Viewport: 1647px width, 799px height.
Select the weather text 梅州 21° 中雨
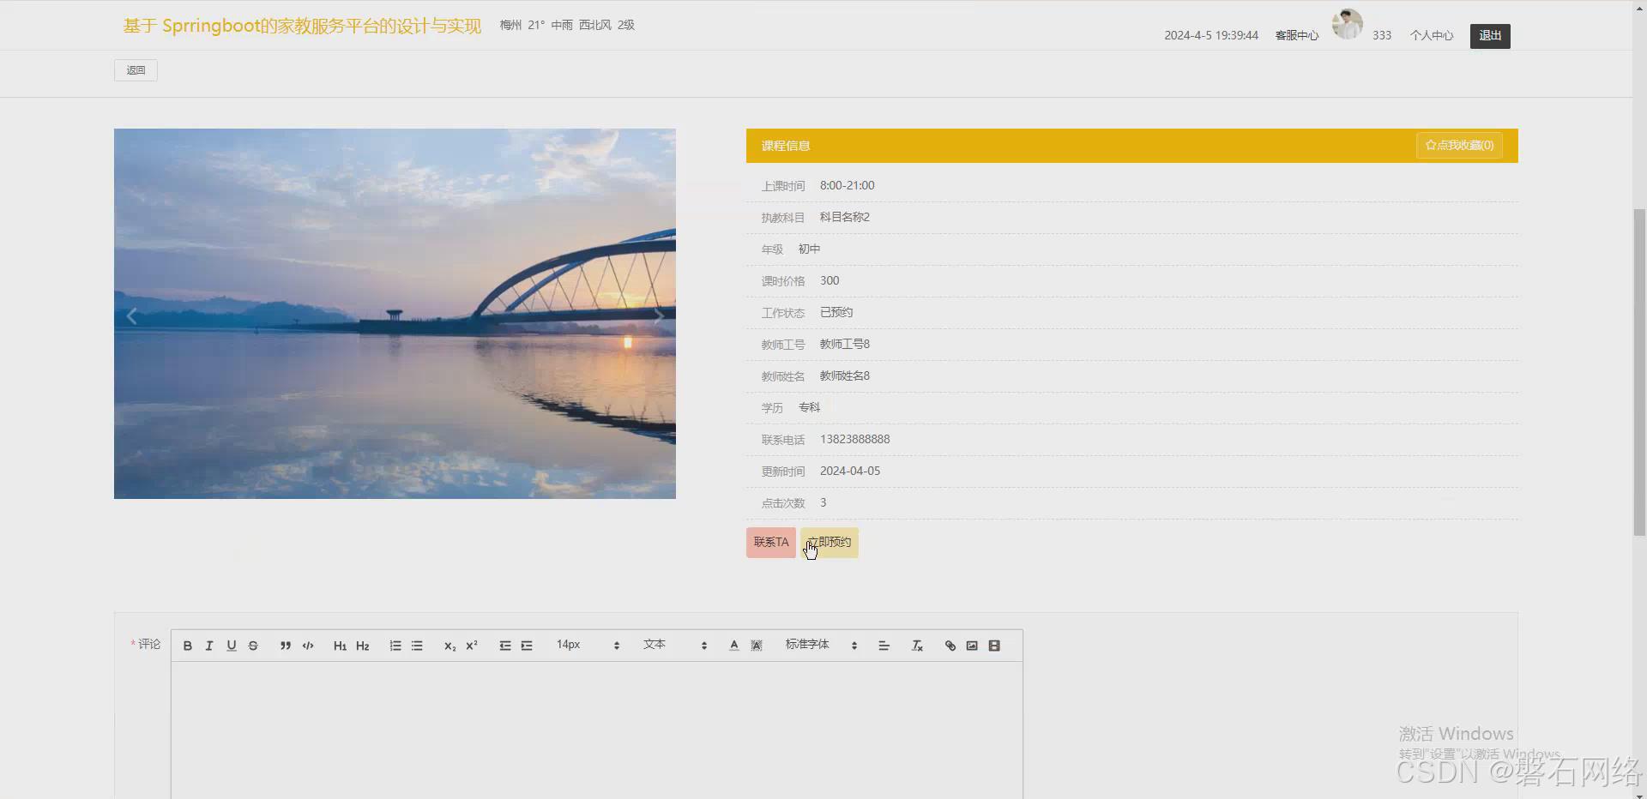536,25
